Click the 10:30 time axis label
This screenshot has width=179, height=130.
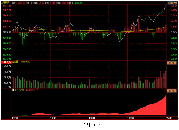(x=53, y=118)
